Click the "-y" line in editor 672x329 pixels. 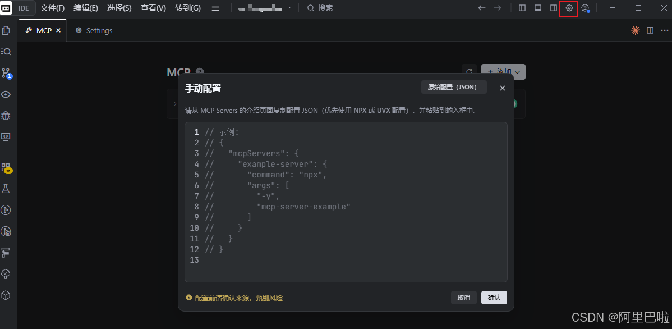[242, 196]
